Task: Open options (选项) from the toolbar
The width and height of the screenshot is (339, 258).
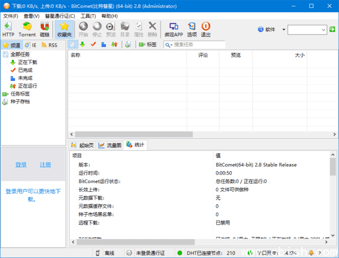Action: [192, 29]
